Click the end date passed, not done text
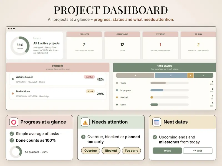This screenshot has width=222, height=166. pos(160,50)
